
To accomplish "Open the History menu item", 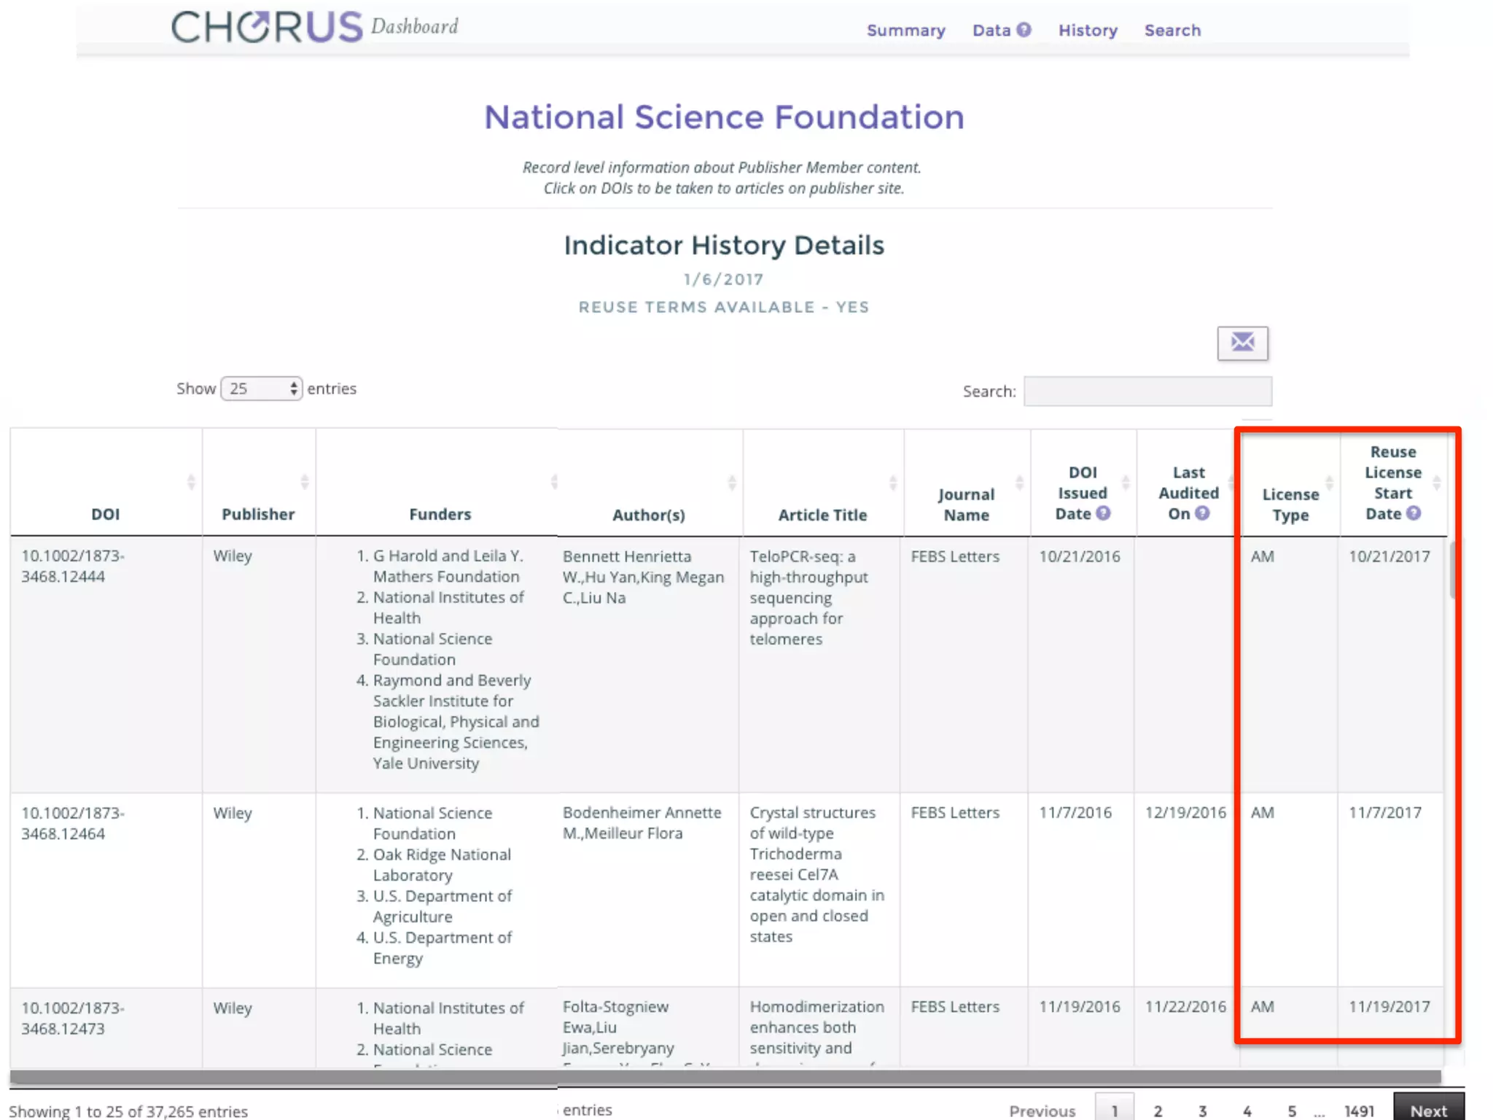I will tap(1088, 31).
